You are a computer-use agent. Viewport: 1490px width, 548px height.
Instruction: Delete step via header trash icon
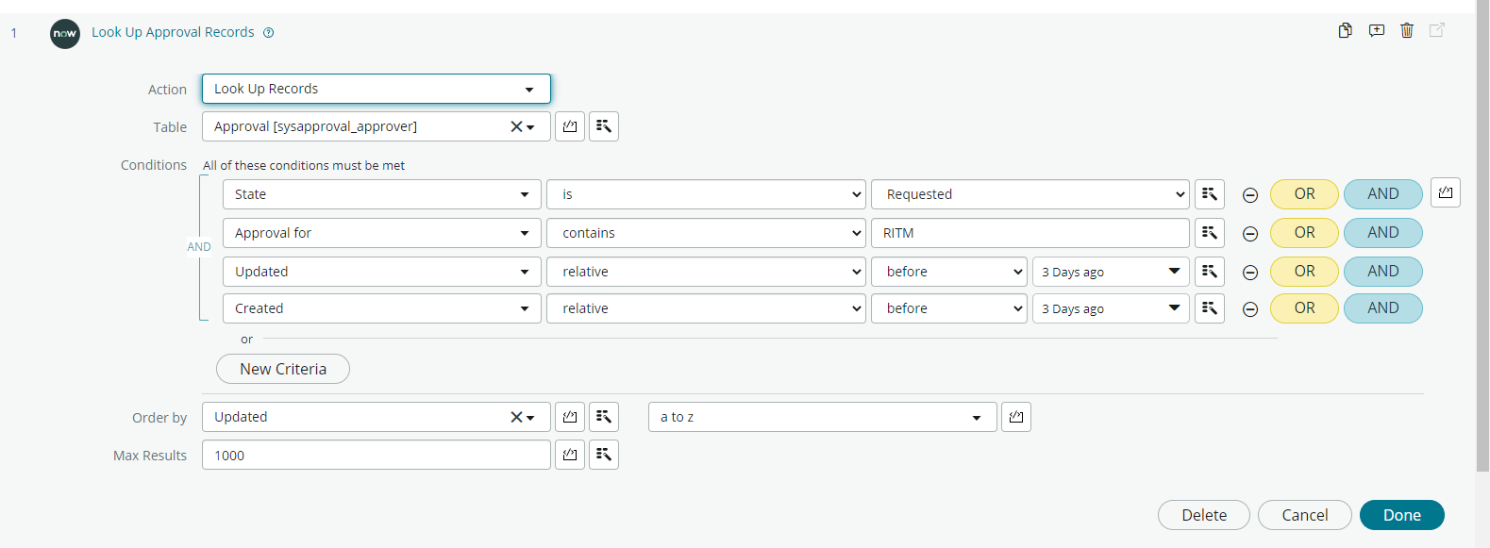click(x=1407, y=30)
